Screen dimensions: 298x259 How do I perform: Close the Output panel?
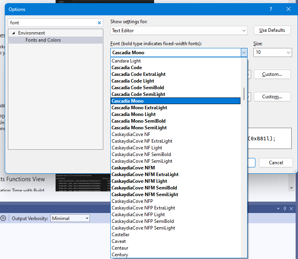point(291,209)
